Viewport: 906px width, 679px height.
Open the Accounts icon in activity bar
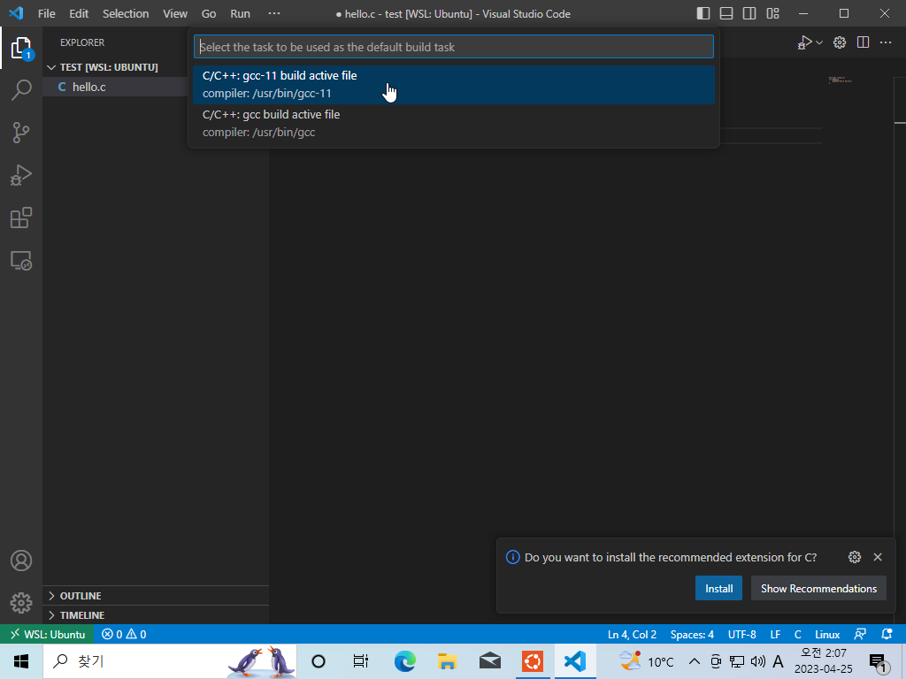[21, 561]
